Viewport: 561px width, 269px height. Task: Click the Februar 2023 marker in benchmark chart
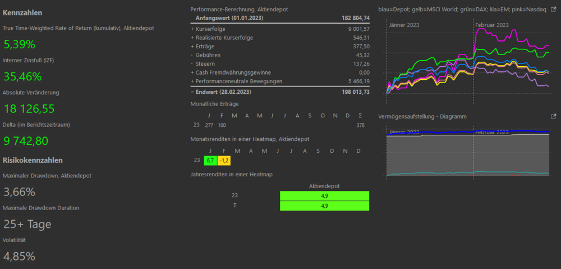click(x=491, y=25)
